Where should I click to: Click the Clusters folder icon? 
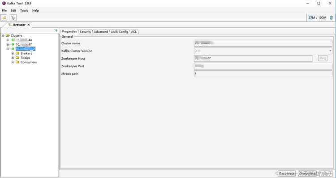[8, 35]
